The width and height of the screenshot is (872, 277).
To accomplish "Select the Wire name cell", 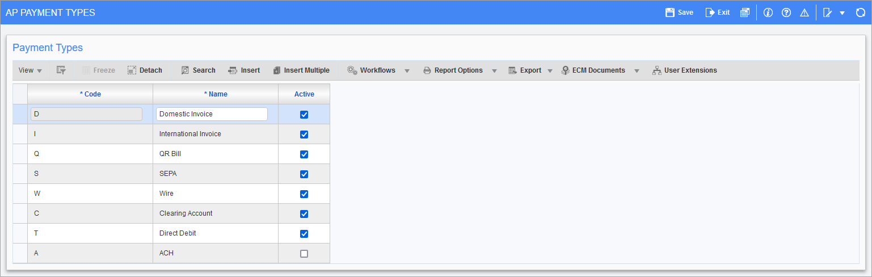I will coord(216,194).
